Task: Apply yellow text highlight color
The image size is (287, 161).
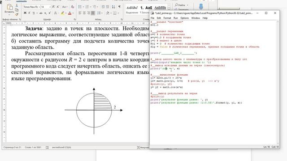Action: pyautogui.click(x=63, y=13)
